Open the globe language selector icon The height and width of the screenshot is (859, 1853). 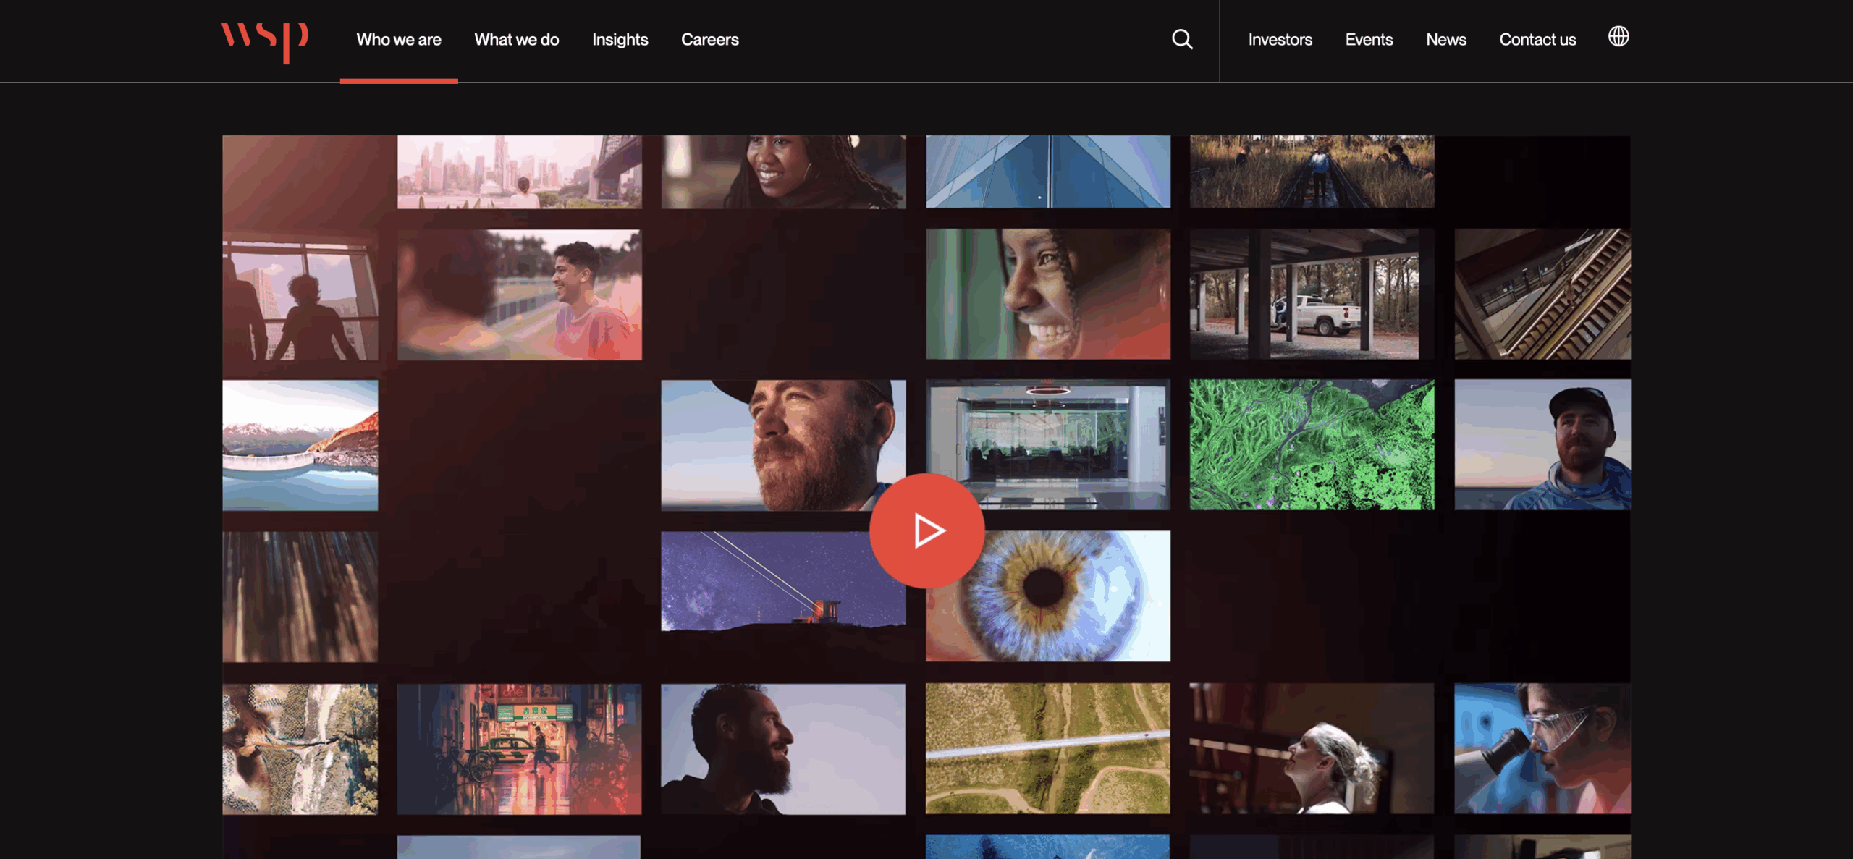point(1618,36)
